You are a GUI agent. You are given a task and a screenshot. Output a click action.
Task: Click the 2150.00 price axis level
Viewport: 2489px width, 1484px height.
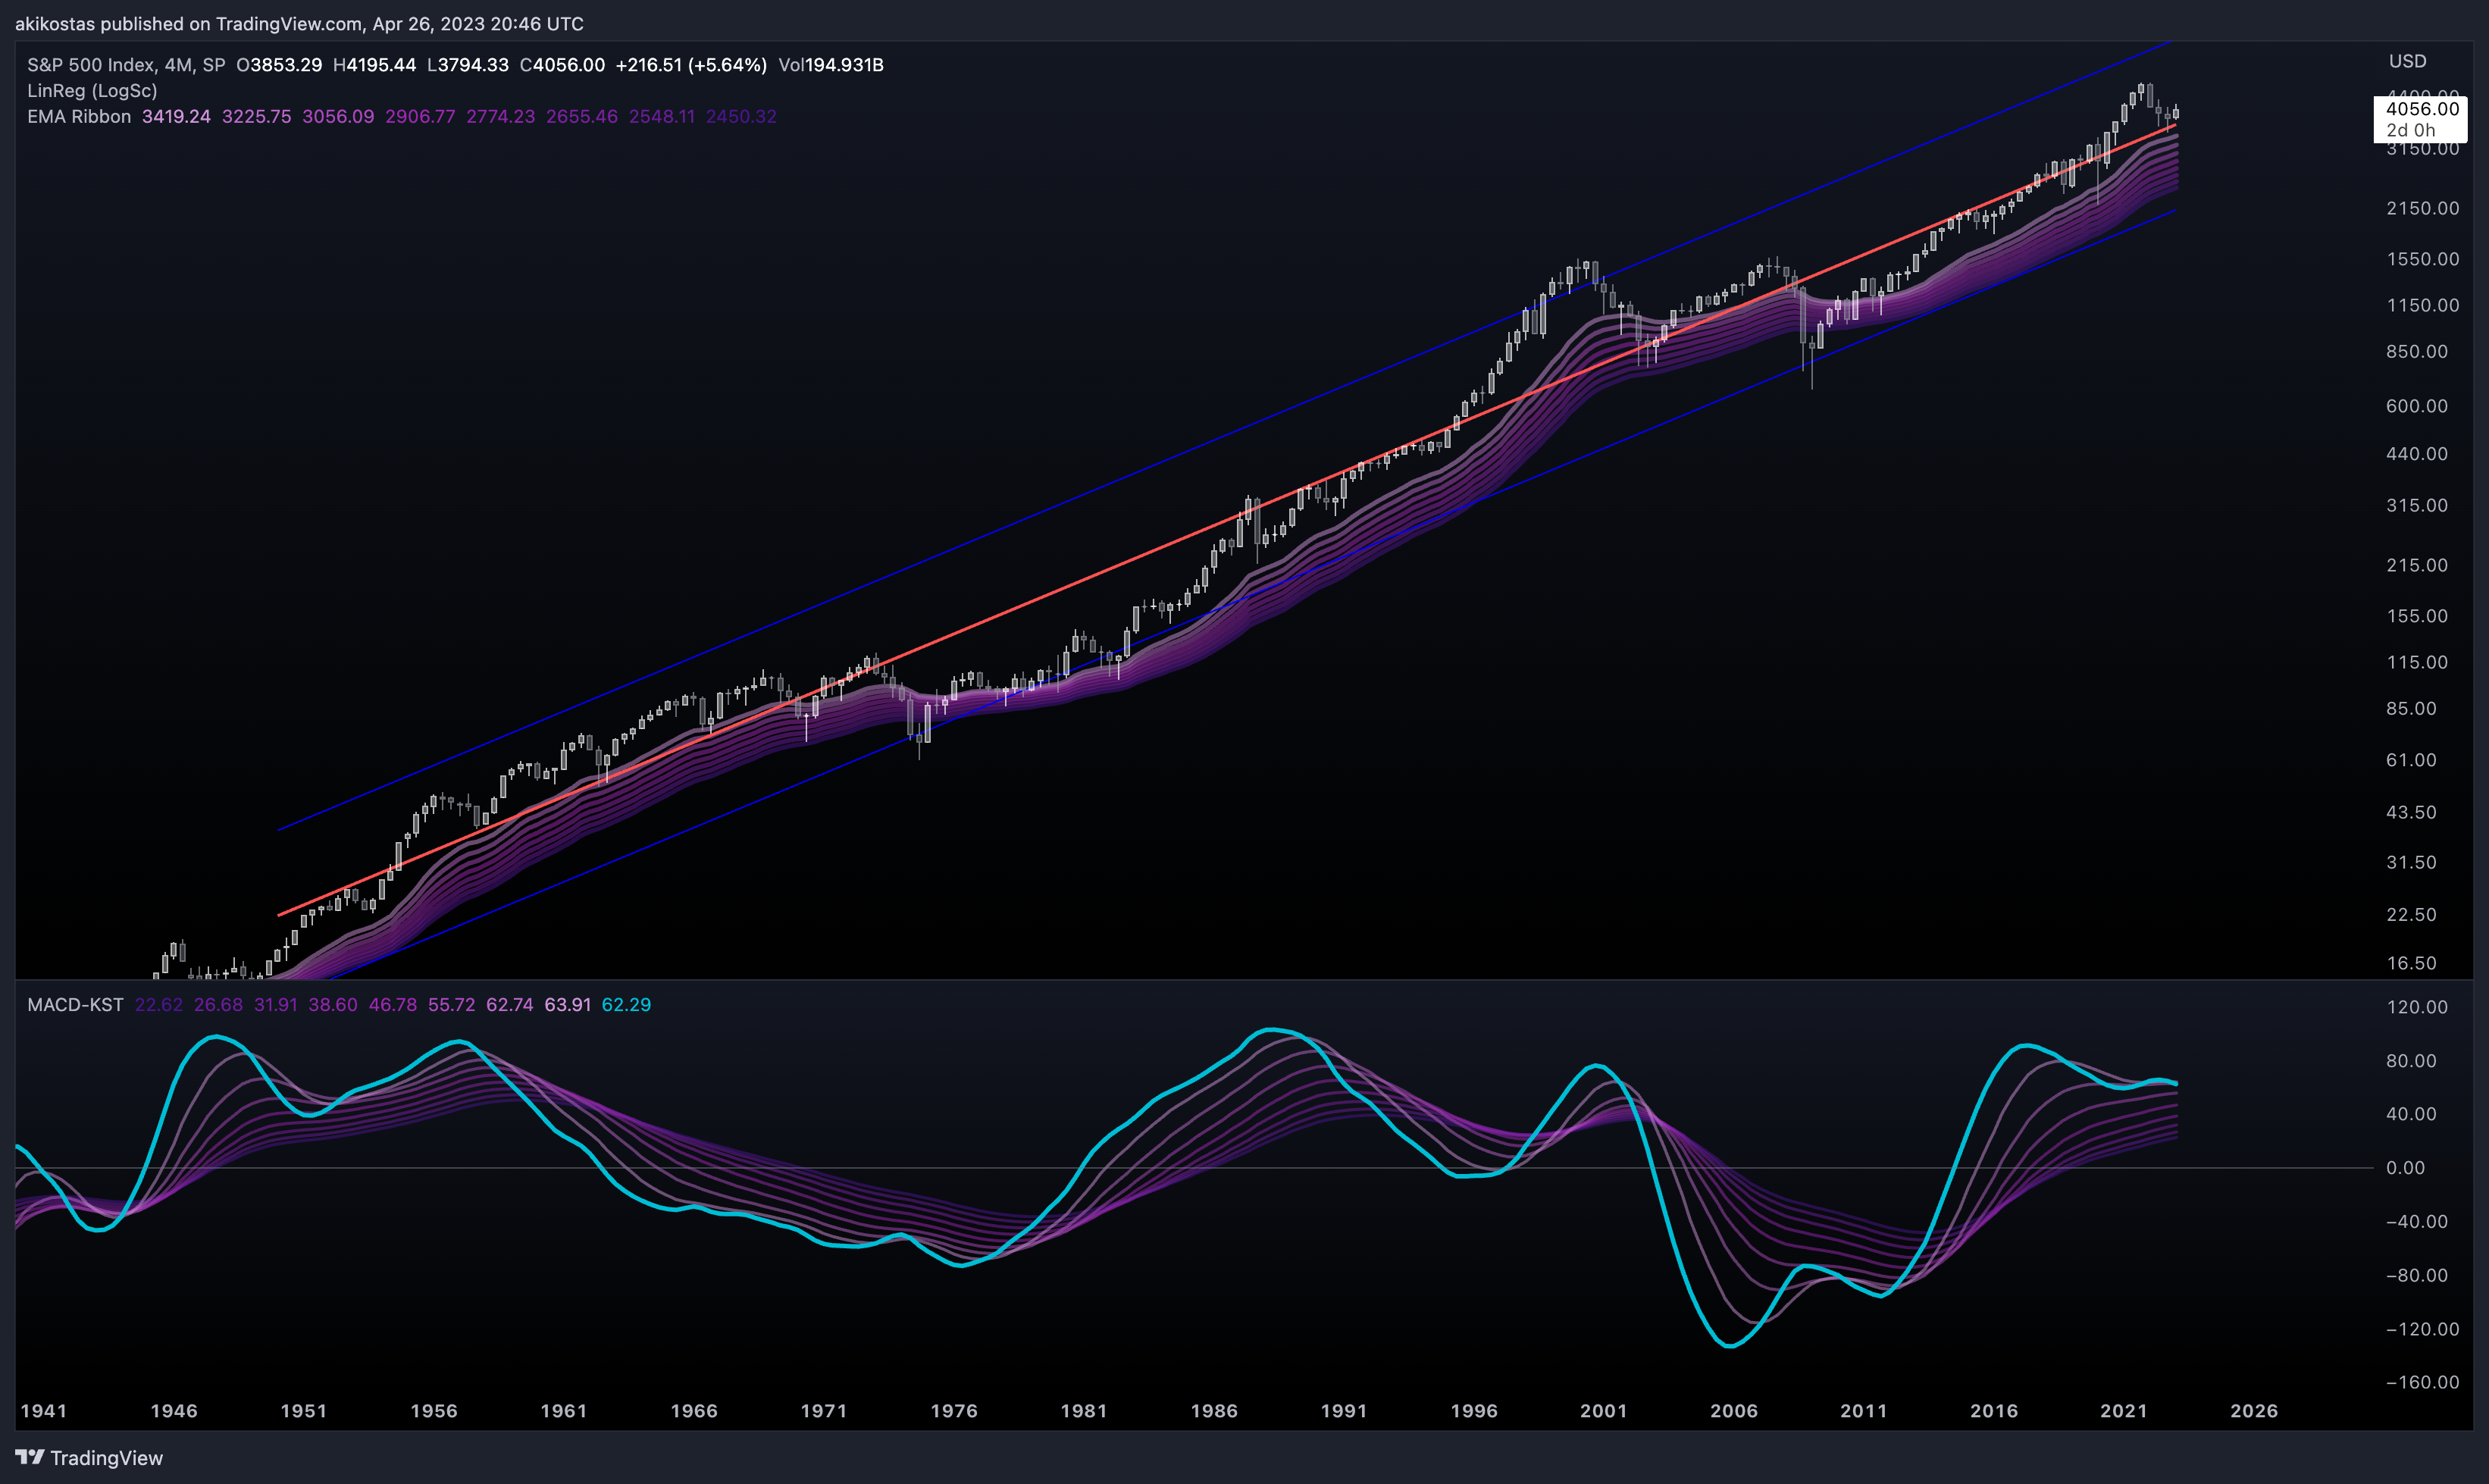[2423, 208]
